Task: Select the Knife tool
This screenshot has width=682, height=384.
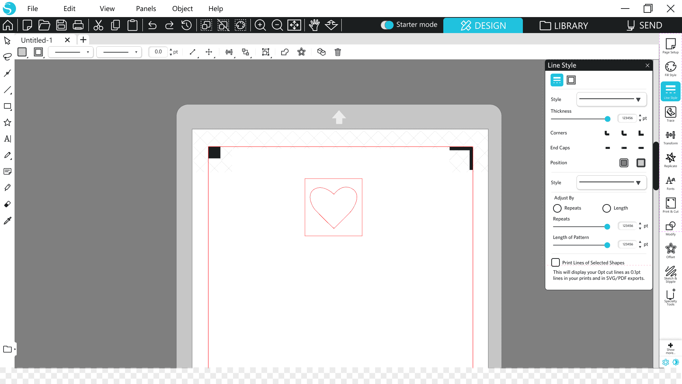Action: [x=7, y=188]
